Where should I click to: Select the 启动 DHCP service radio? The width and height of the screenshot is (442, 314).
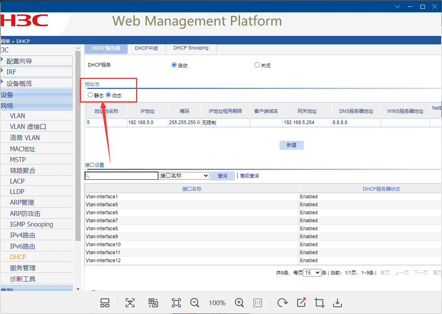(x=174, y=65)
